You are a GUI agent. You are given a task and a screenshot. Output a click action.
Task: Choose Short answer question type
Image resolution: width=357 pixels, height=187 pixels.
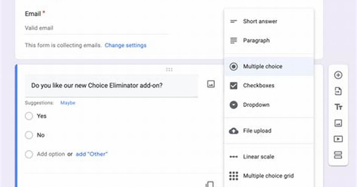pos(269,21)
